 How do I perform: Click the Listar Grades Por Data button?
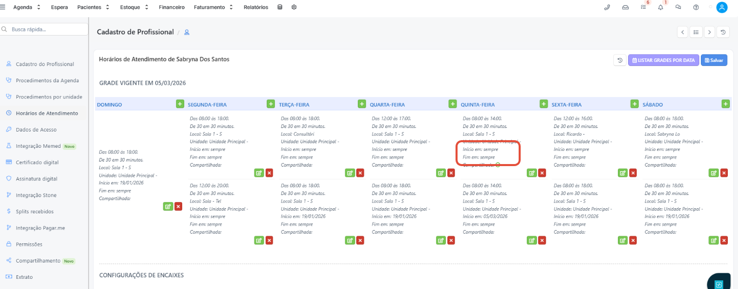coord(664,60)
